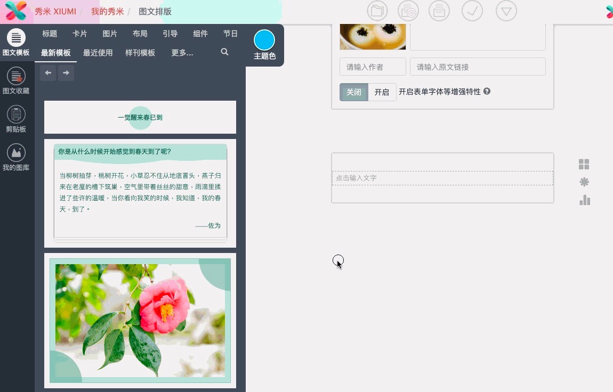Open the 组件 template category
This screenshot has height=392, width=613.
(200, 34)
